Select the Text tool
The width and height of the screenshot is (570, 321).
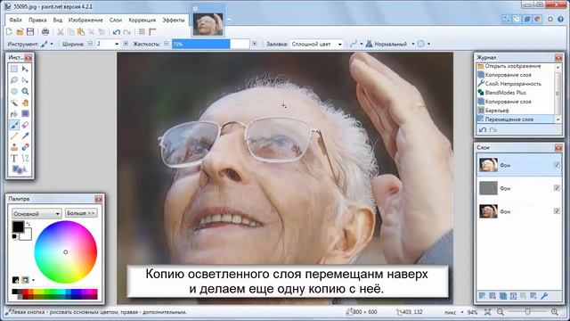pyautogui.click(x=14, y=159)
